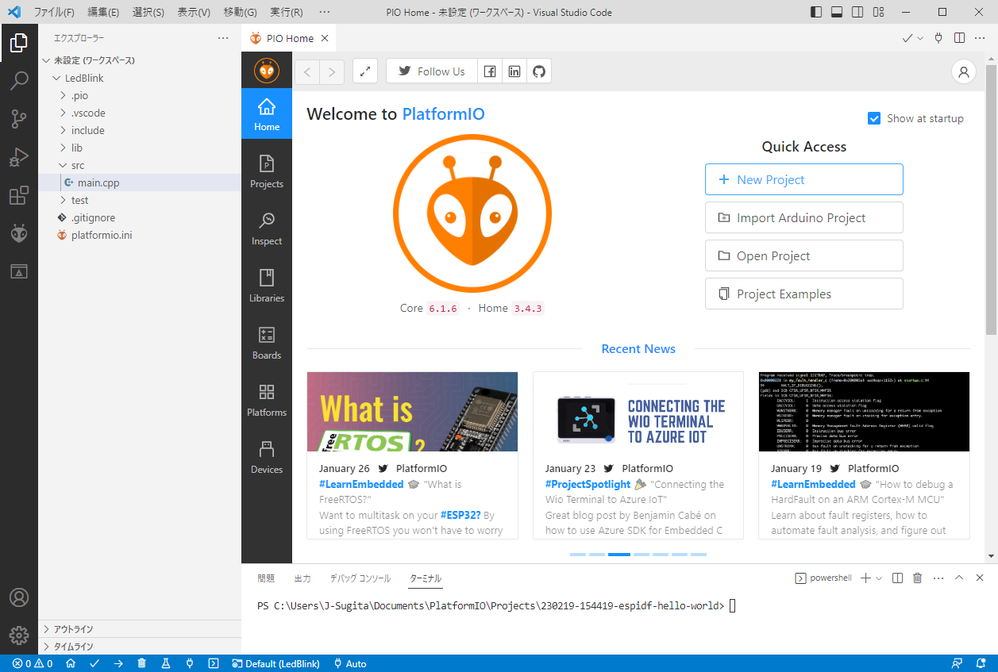Screen dimensions: 998x672
Task: Click the Open Project button
Action: pyautogui.click(x=804, y=255)
